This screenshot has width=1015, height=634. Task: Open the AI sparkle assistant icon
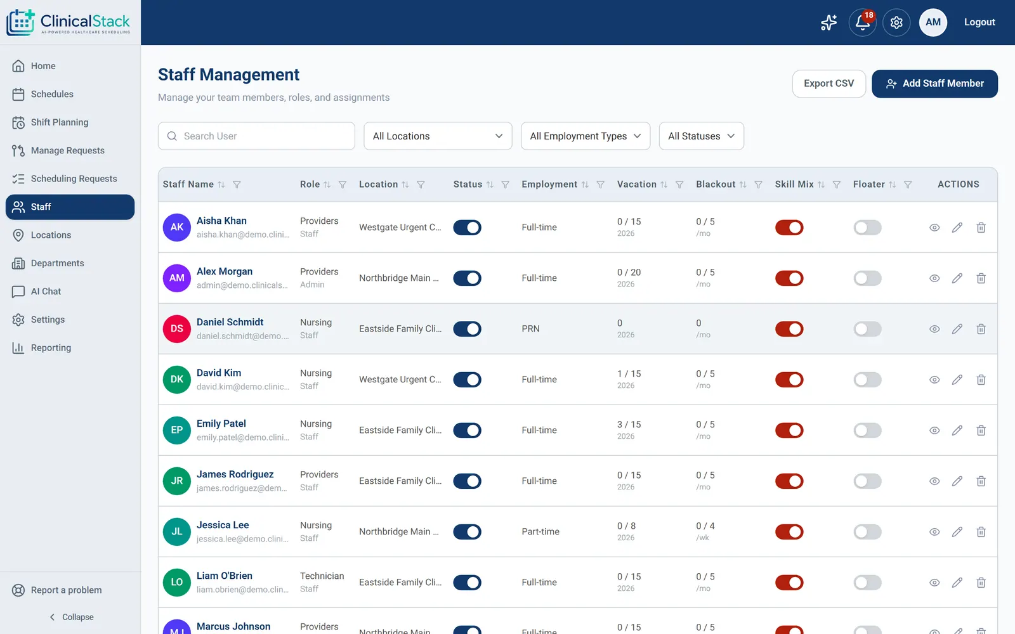tap(828, 23)
